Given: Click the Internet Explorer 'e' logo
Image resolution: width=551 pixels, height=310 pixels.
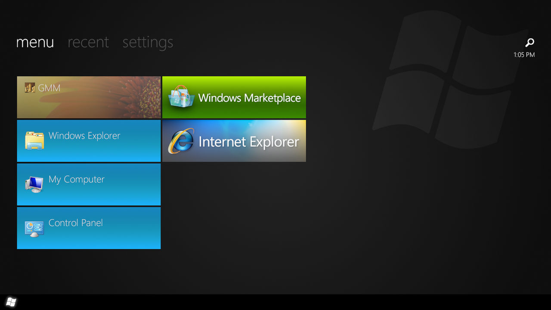Looking at the screenshot, I should click(181, 141).
